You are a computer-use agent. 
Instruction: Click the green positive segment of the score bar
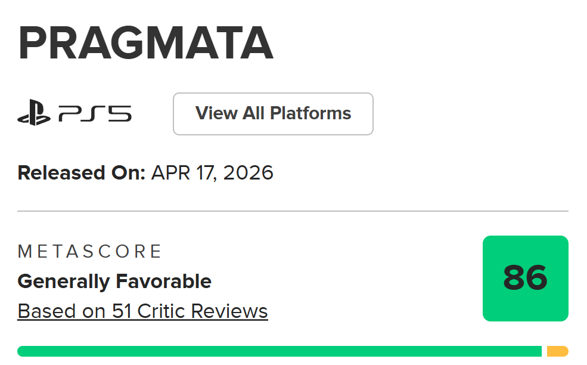(279, 351)
